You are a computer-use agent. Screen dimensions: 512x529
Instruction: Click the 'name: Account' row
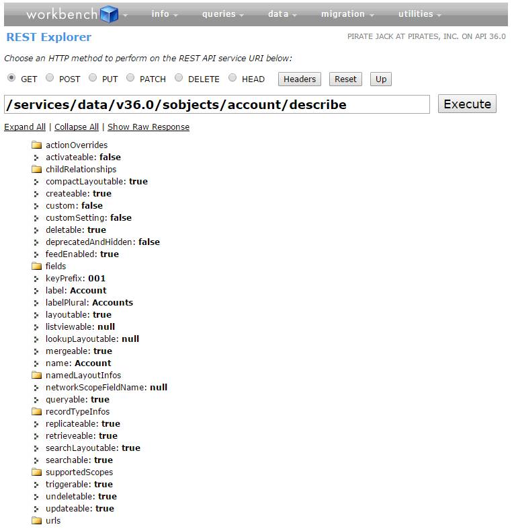pos(78,363)
